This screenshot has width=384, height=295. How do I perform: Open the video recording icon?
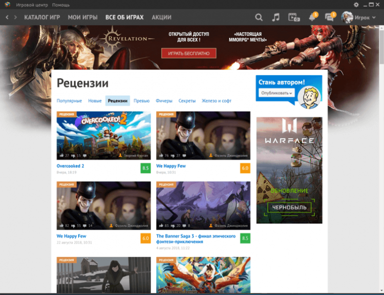point(293,17)
